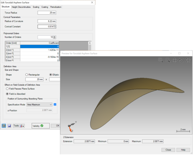Click the zoom window icon in preview
Image resolution: width=193 pixels, height=155 pixels.
point(161,60)
